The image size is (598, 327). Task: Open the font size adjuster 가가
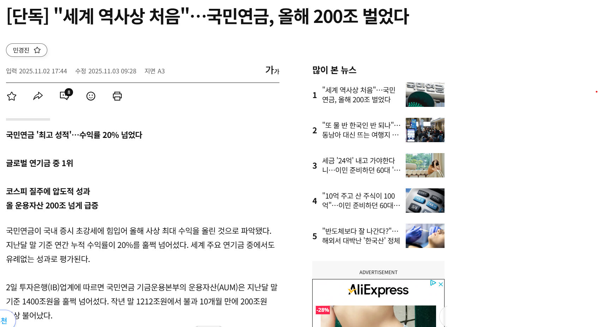pos(272,70)
